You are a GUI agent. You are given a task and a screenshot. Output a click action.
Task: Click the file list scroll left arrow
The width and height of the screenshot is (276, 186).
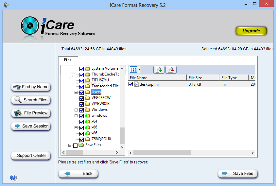click(x=130, y=153)
